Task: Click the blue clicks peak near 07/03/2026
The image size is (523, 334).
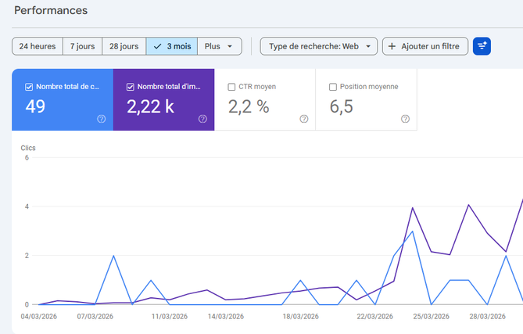Action: (x=114, y=256)
